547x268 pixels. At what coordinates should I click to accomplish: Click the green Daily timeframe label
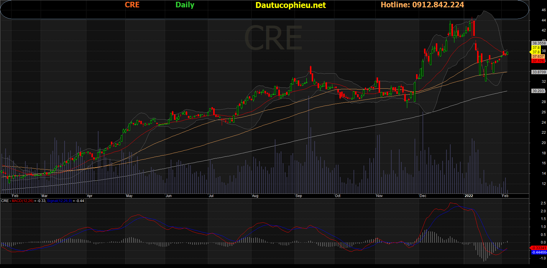[185, 5]
